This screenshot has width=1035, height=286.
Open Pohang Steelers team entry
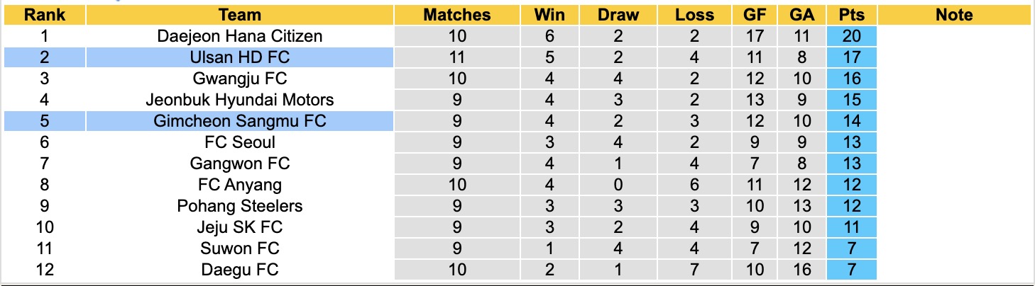pyautogui.click(x=240, y=206)
